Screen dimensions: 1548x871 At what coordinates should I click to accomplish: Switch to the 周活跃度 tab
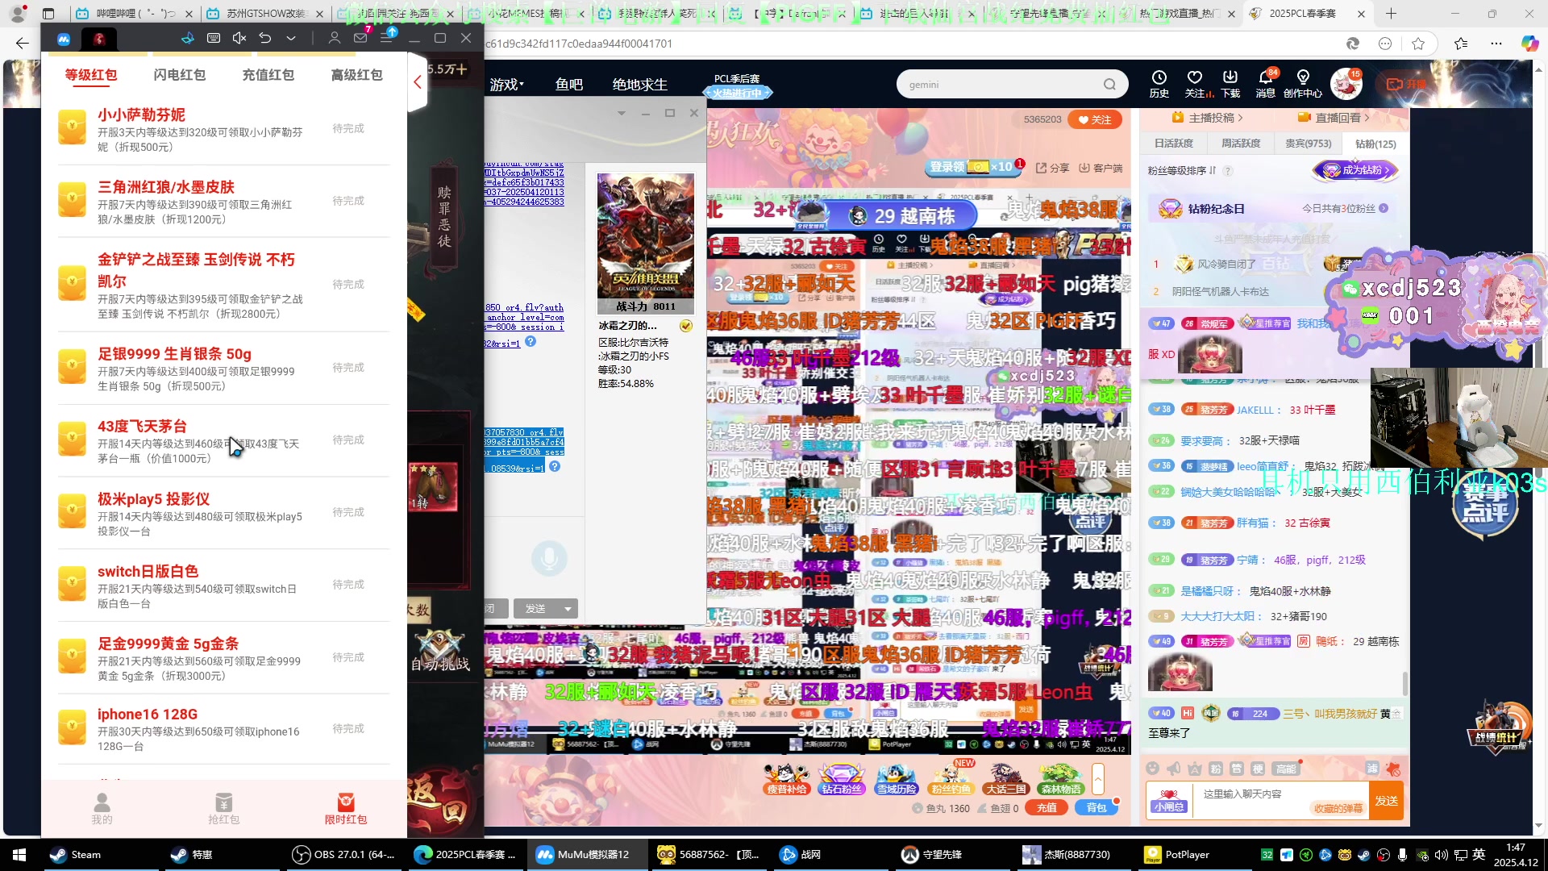pos(1240,144)
